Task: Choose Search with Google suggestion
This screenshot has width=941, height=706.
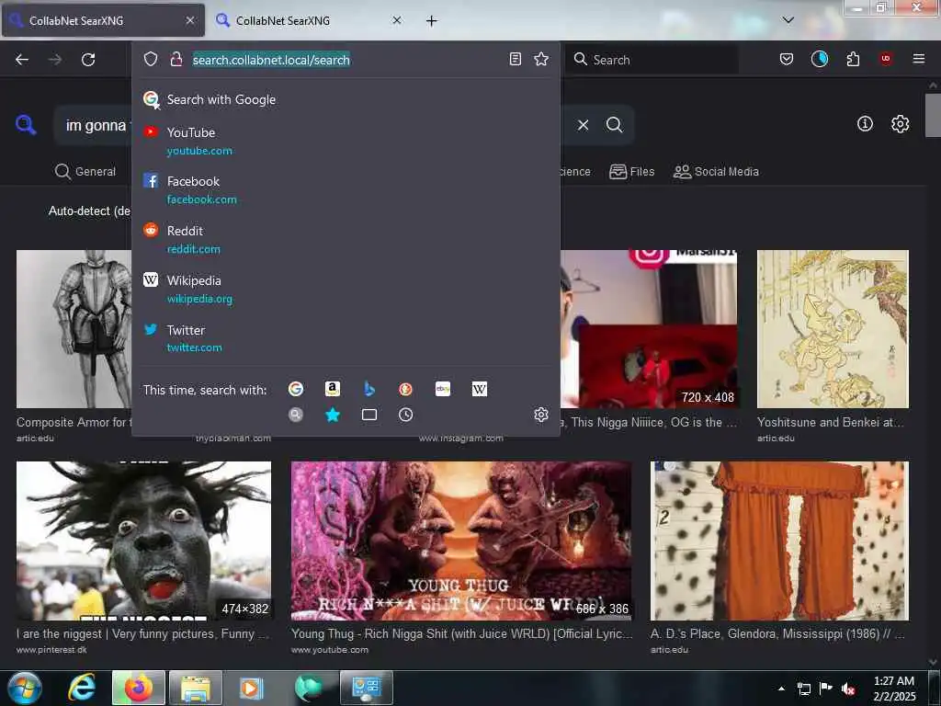Action: 346,99
